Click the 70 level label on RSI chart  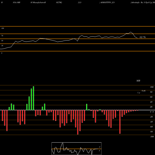click(x=2, y=36)
